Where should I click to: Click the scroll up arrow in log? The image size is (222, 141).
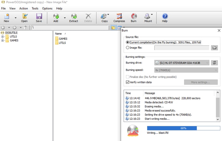click(218, 92)
